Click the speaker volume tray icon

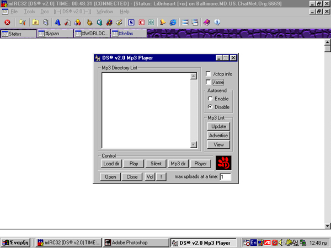point(281,242)
